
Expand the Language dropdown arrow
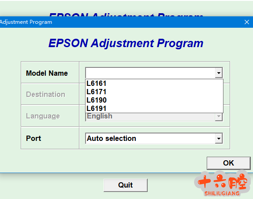[219, 116]
